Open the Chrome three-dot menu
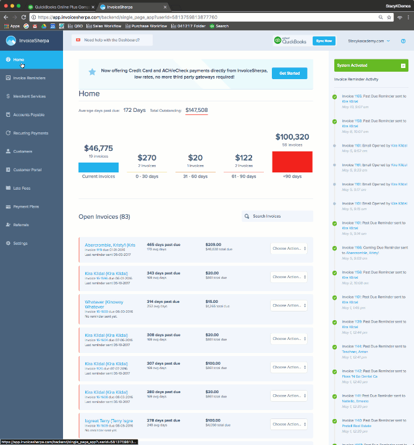414x445 pixels. (x=408, y=17)
